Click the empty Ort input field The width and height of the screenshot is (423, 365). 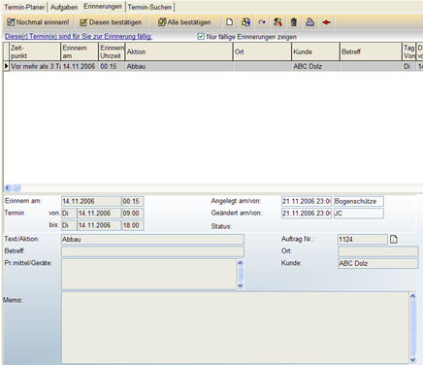[x=378, y=251]
